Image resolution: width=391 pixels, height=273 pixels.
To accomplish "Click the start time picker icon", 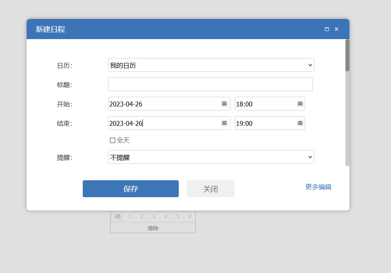I will pyautogui.click(x=300, y=104).
